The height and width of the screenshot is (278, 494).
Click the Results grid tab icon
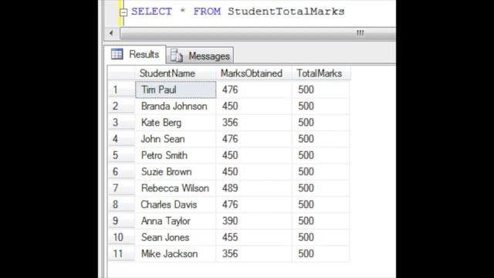coord(117,54)
